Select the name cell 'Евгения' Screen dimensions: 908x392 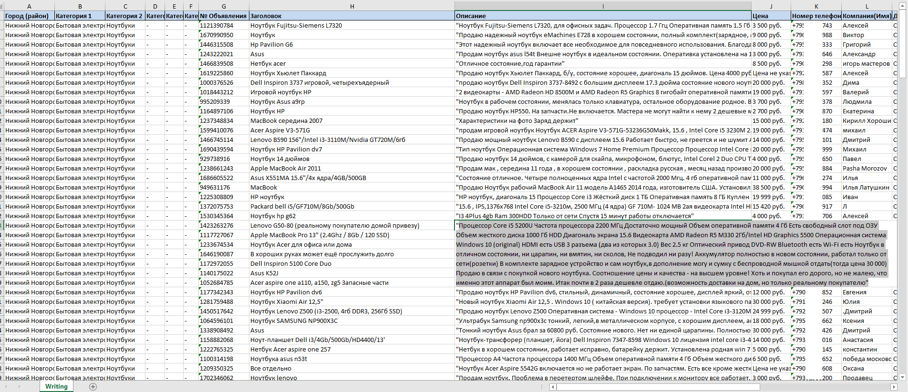click(x=867, y=292)
